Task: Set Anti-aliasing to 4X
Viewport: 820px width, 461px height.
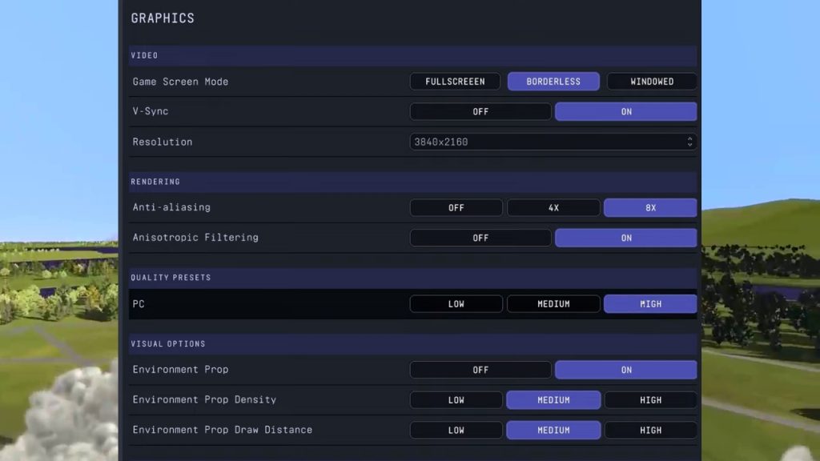Action: click(553, 207)
